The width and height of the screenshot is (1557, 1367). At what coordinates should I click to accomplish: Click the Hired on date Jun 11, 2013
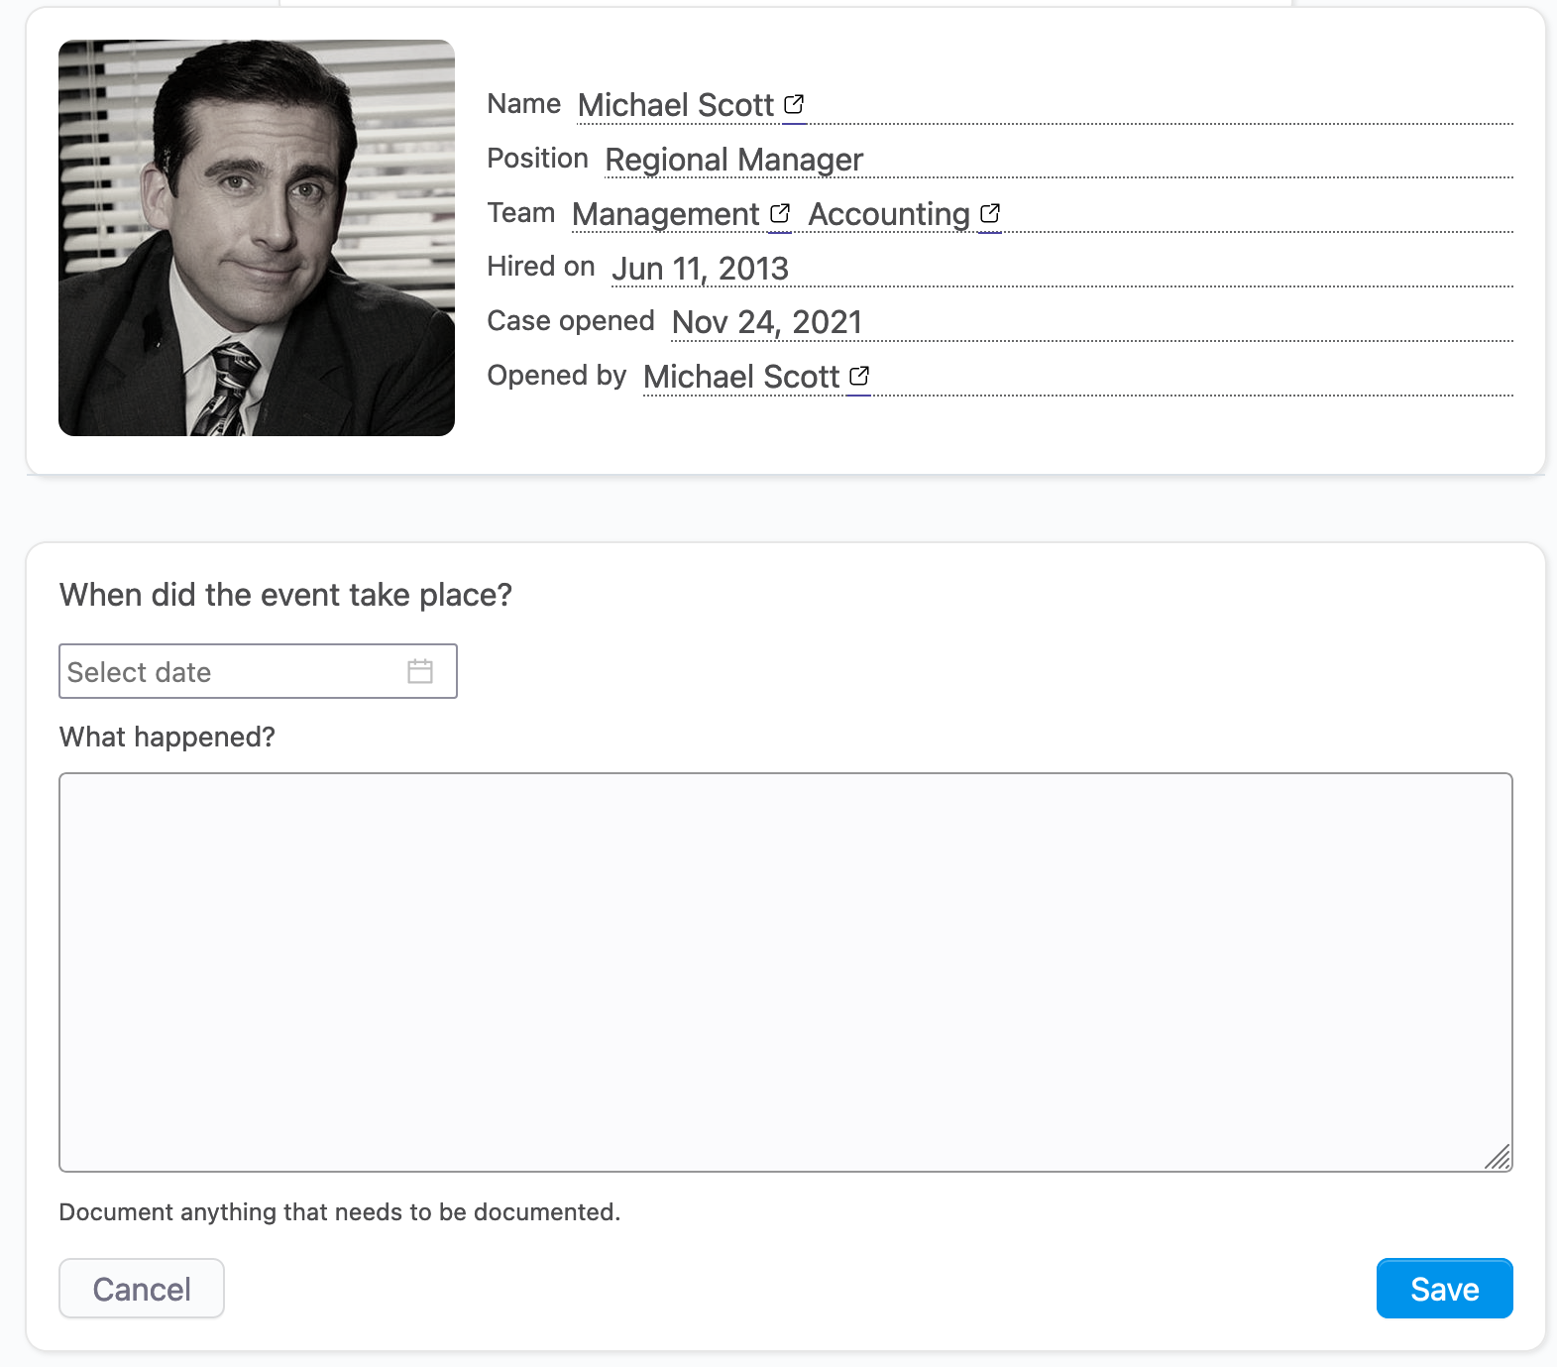(x=701, y=269)
